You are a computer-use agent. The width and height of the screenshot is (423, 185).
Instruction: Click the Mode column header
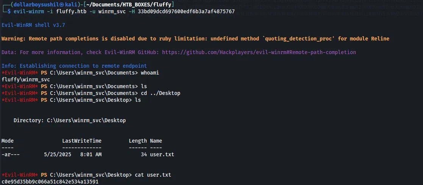tap(8, 141)
